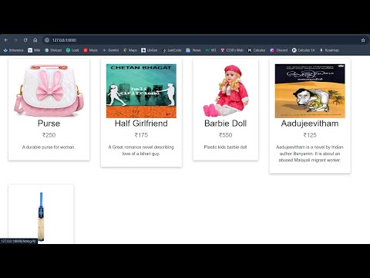Click the cricket bat product image
Screen dimensions: 370x278
[x=41, y=217]
